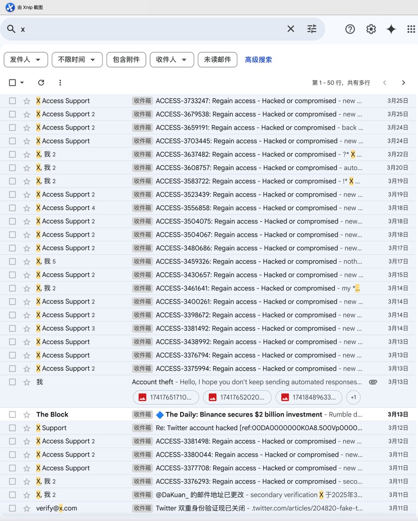Viewport: 418px width, 521px height.
Task: Open the ACCESS-3523439 email
Action: click(x=209, y=195)
